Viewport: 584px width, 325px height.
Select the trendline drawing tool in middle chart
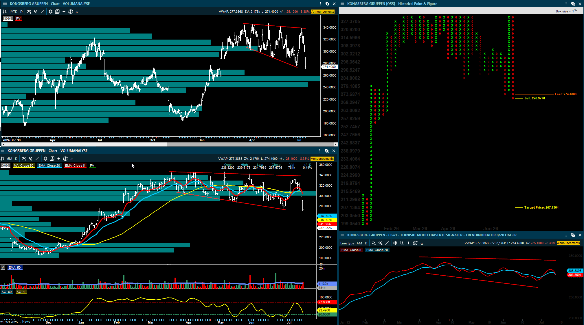click(x=37, y=159)
